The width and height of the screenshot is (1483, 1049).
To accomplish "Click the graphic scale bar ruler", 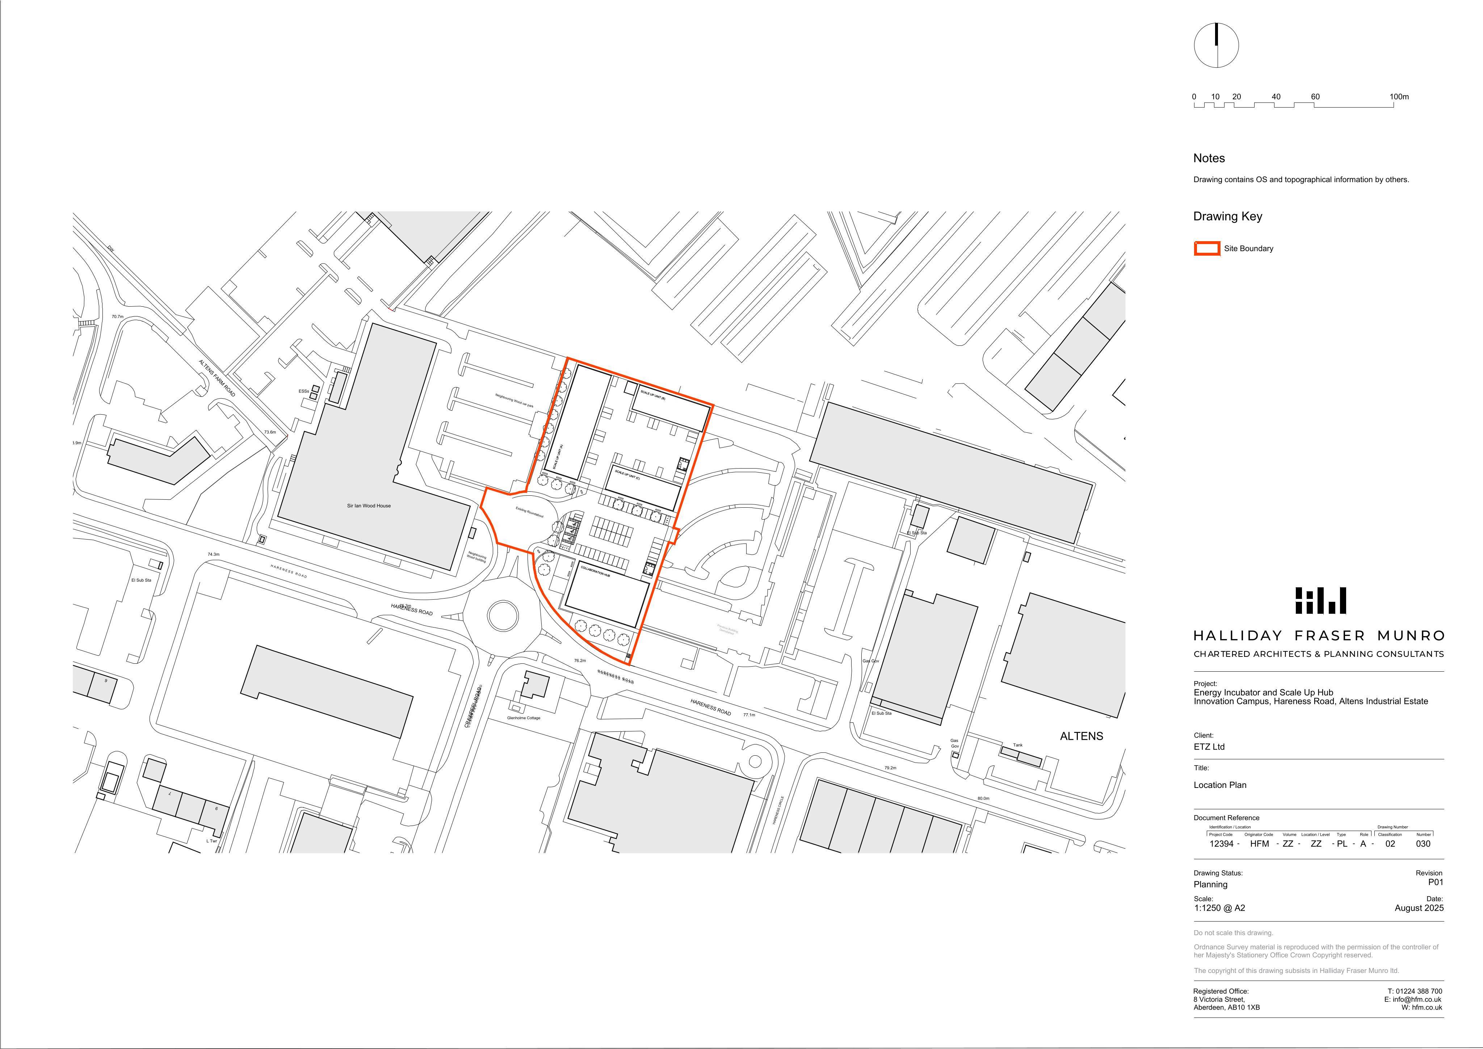I will 1293,105.
